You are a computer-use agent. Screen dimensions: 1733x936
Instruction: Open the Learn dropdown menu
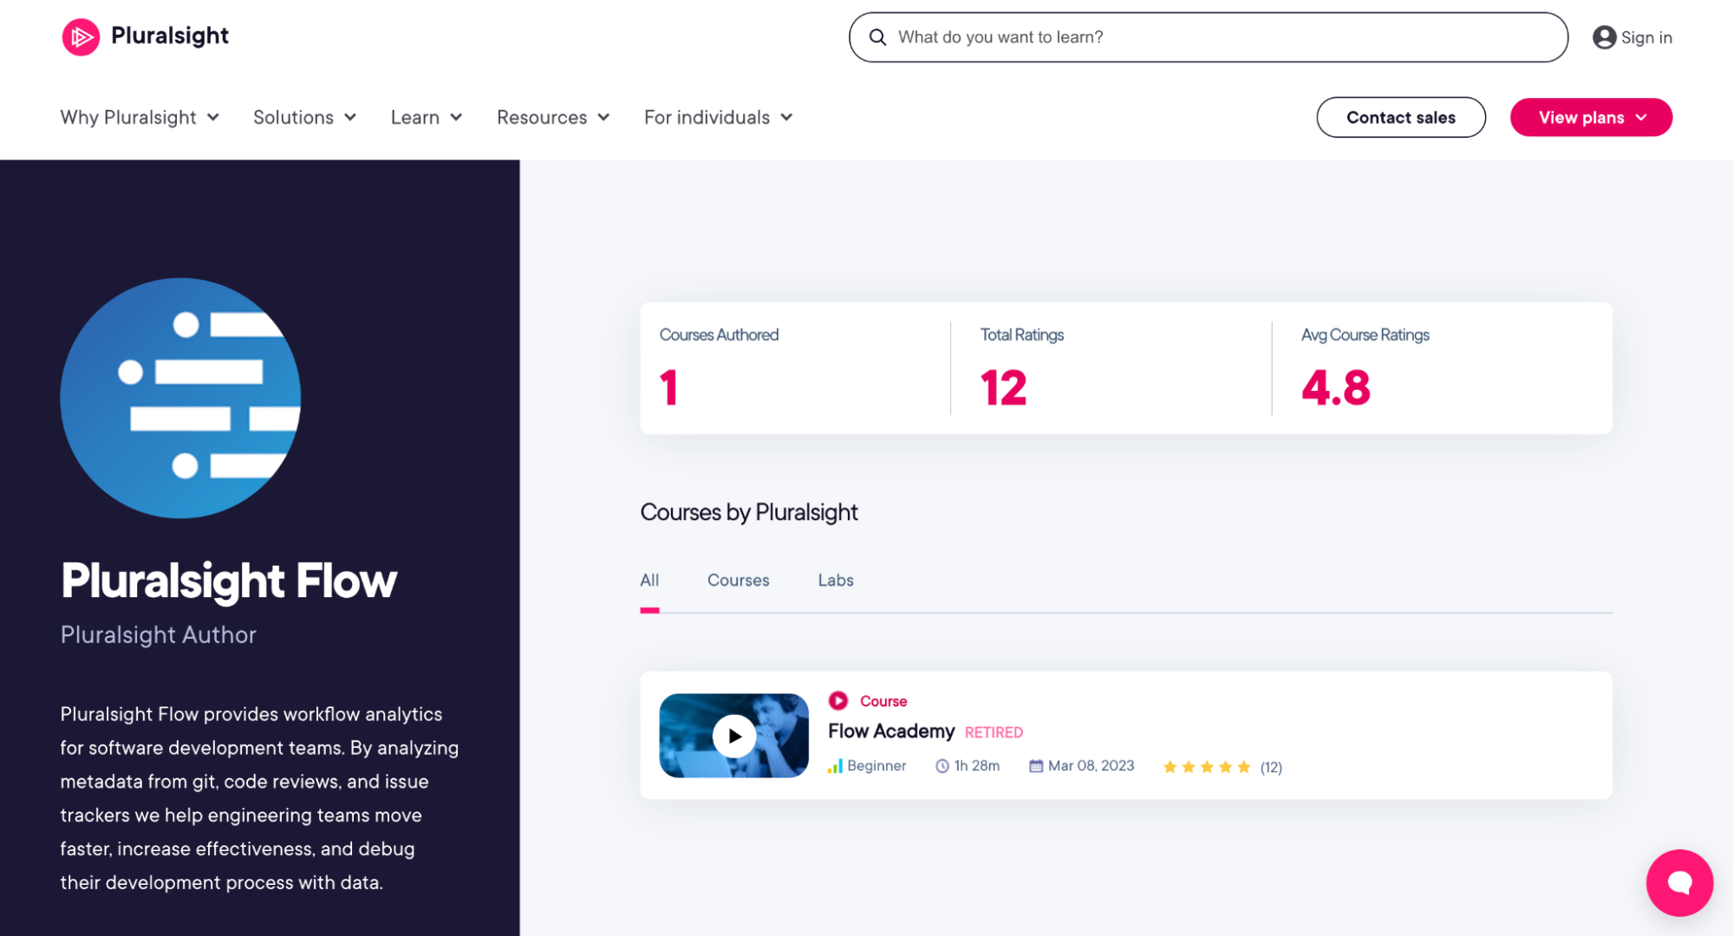point(427,117)
